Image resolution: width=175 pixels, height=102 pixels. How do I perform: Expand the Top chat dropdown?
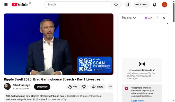pyautogui.click(x=129, y=18)
